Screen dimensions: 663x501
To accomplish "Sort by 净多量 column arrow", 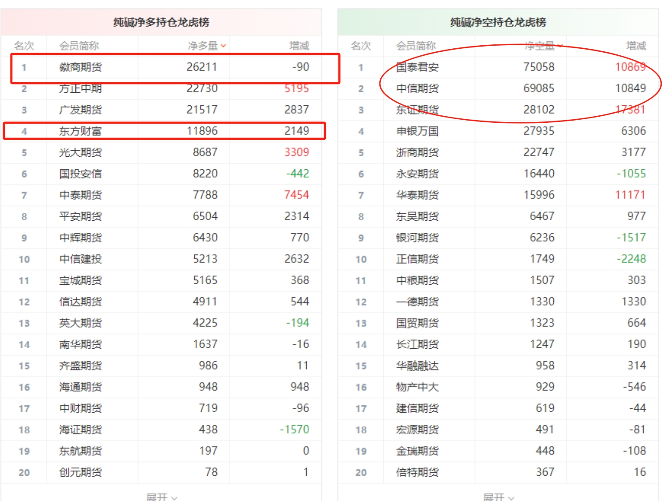I will click(x=223, y=46).
